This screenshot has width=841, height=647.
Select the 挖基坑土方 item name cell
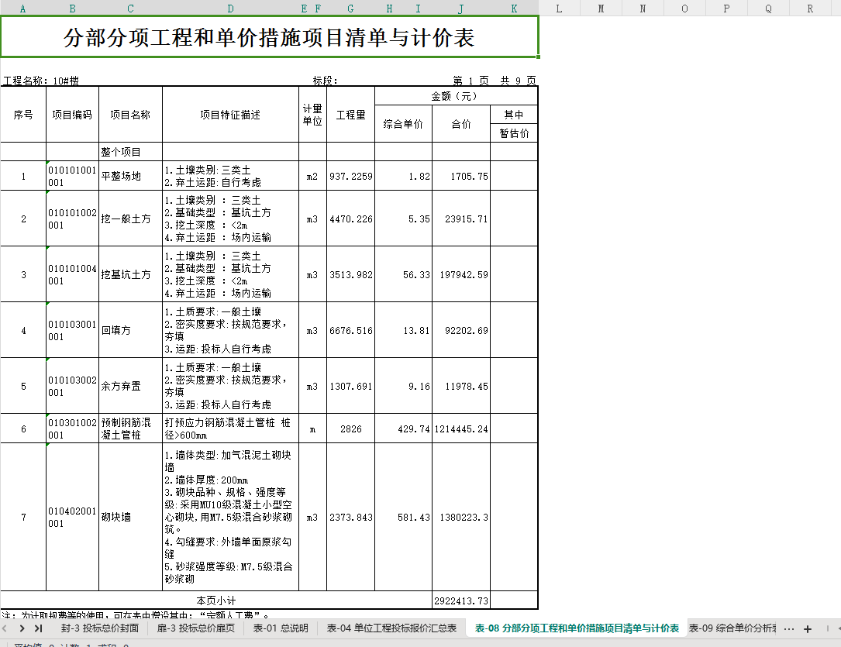click(x=131, y=274)
